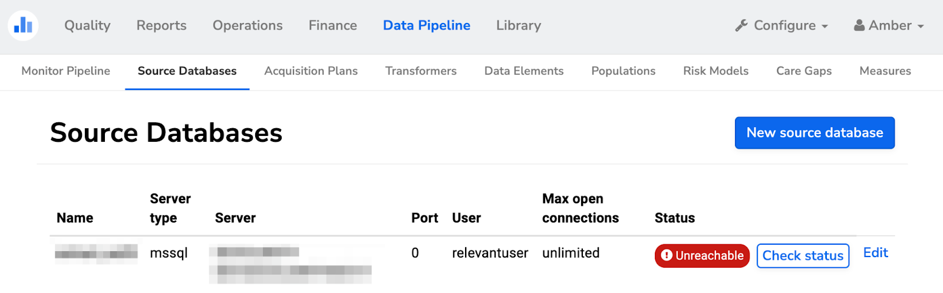The height and width of the screenshot is (293, 943).
Task: Click the New source database button
Action: click(815, 133)
